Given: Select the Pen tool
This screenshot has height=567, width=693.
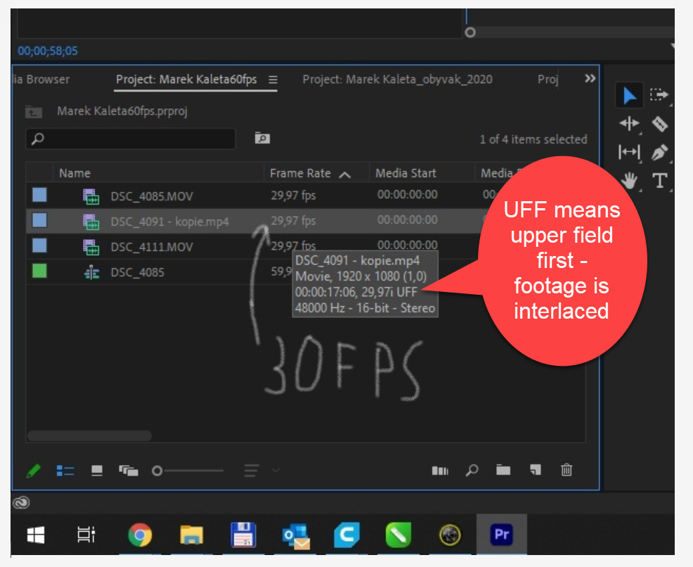Looking at the screenshot, I should click(x=661, y=153).
